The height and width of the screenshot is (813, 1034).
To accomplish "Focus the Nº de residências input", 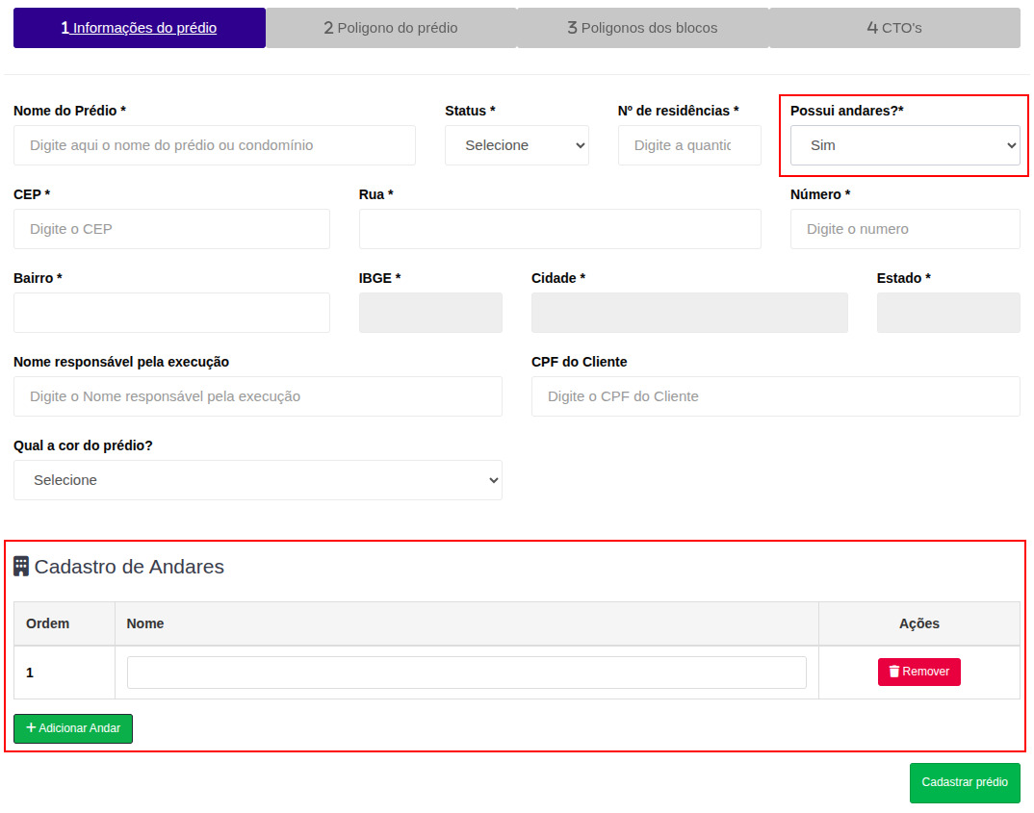I will coord(688,145).
